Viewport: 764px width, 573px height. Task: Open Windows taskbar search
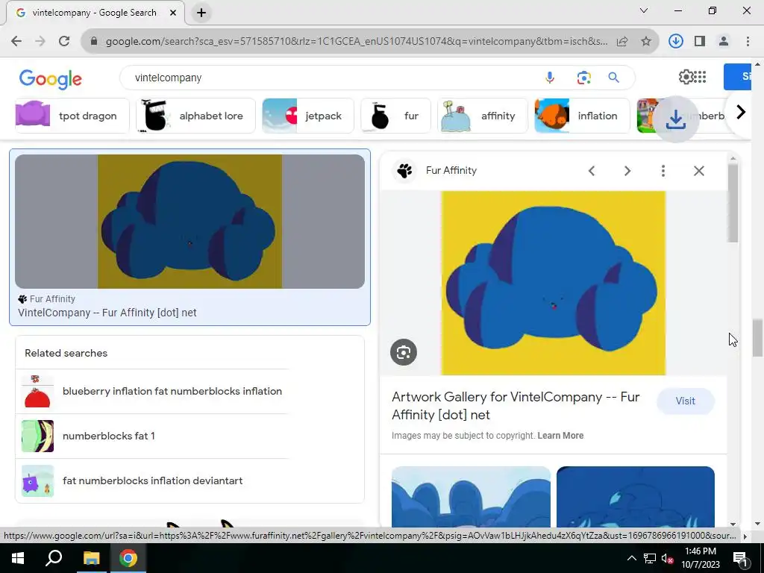[54, 558]
